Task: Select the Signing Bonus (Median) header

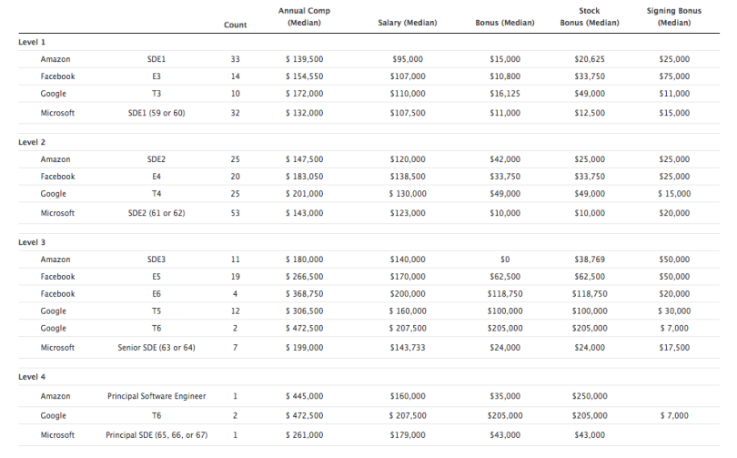Action: point(672,17)
